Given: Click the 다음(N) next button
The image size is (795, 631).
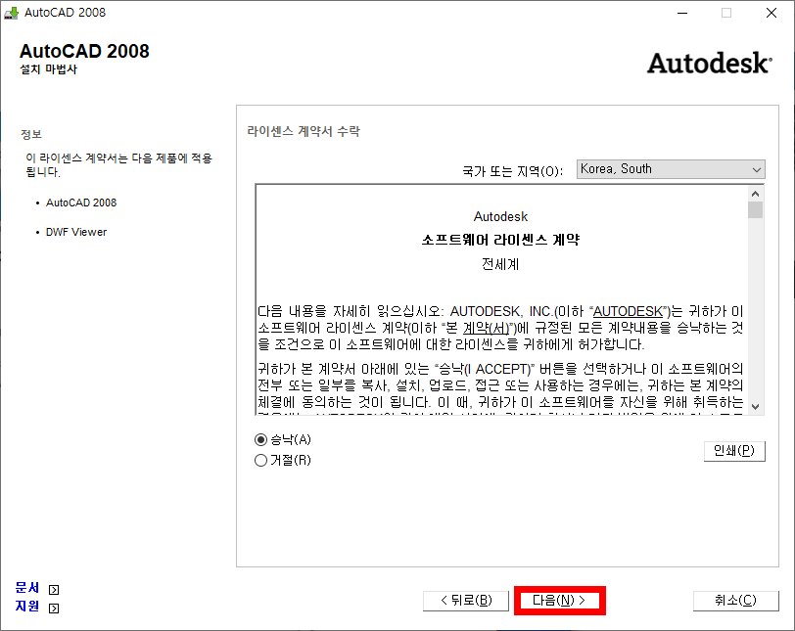Looking at the screenshot, I should pyautogui.click(x=559, y=601).
